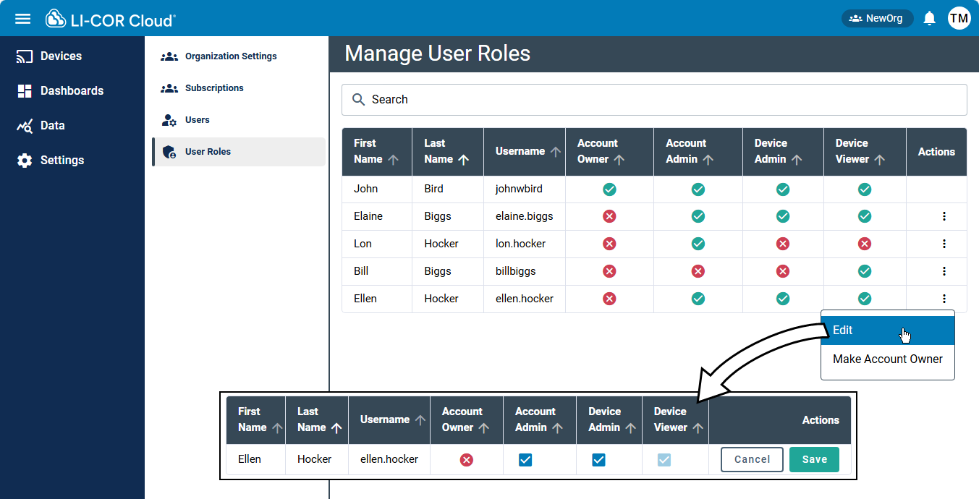
Task: Click the notification bell
Action: [x=930, y=18]
